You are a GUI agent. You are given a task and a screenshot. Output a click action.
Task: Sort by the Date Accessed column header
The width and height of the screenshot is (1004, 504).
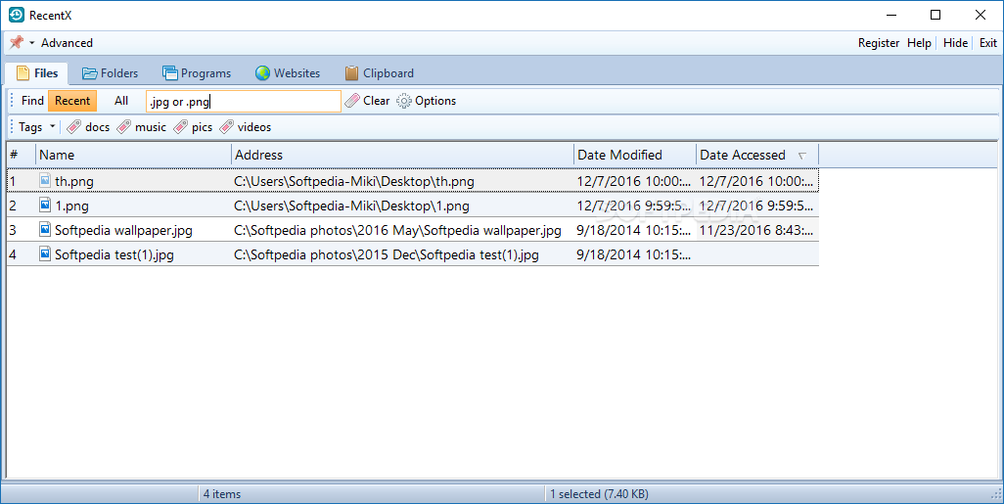click(x=757, y=155)
